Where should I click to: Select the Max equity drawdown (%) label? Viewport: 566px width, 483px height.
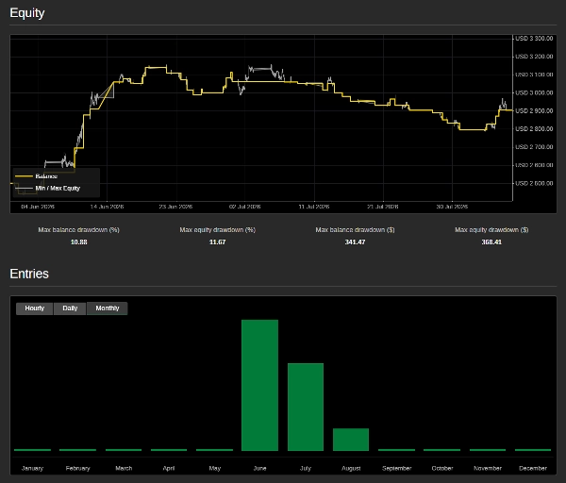(217, 230)
